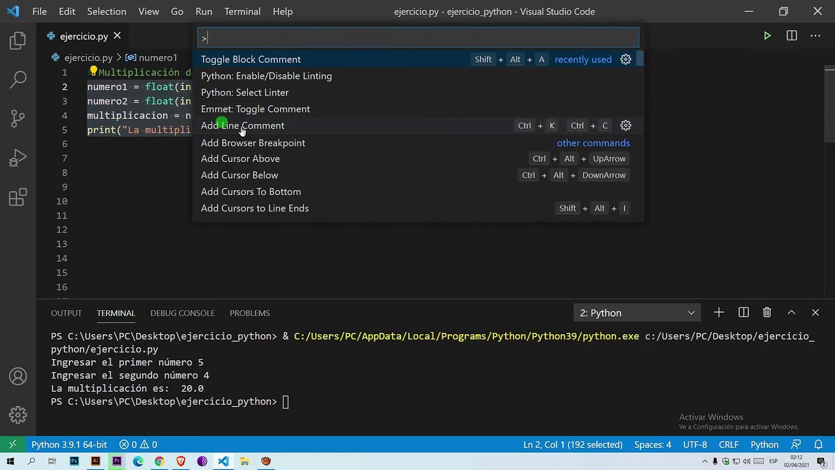This screenshot has width=835, height=470.
Task: Select the ejercicio.py editor tab
Action: [x=83, y=36]
